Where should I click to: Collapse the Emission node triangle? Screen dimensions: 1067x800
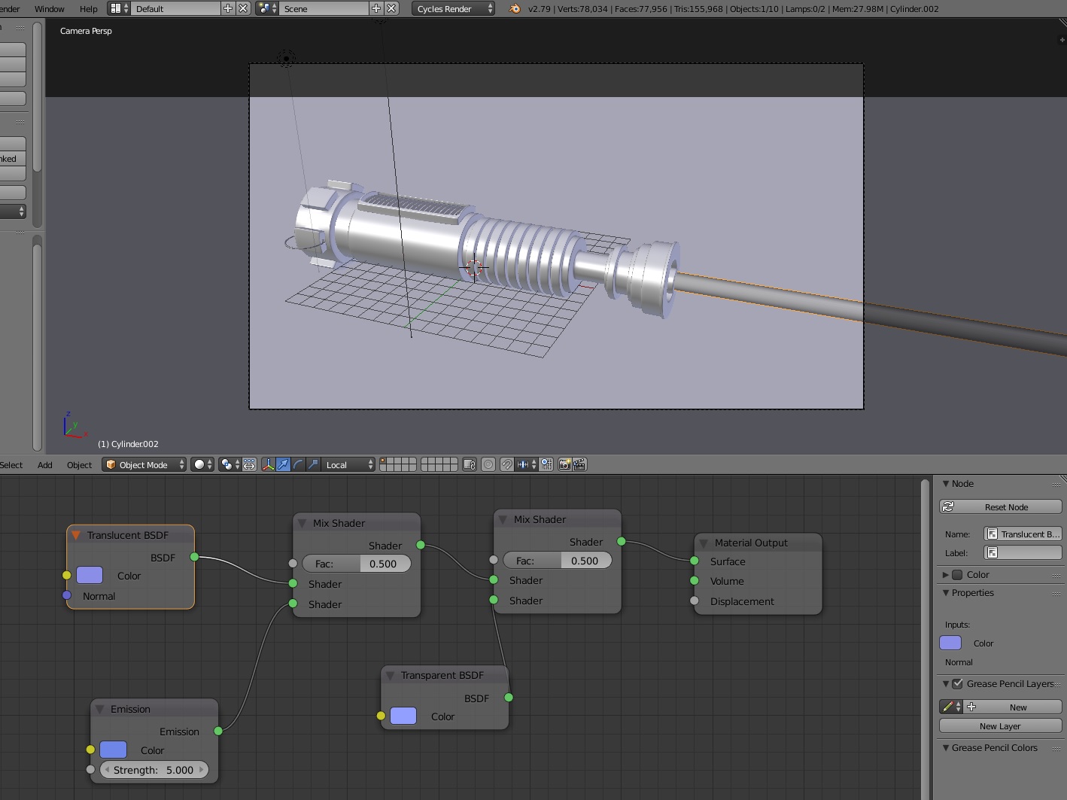click(99, 709)
